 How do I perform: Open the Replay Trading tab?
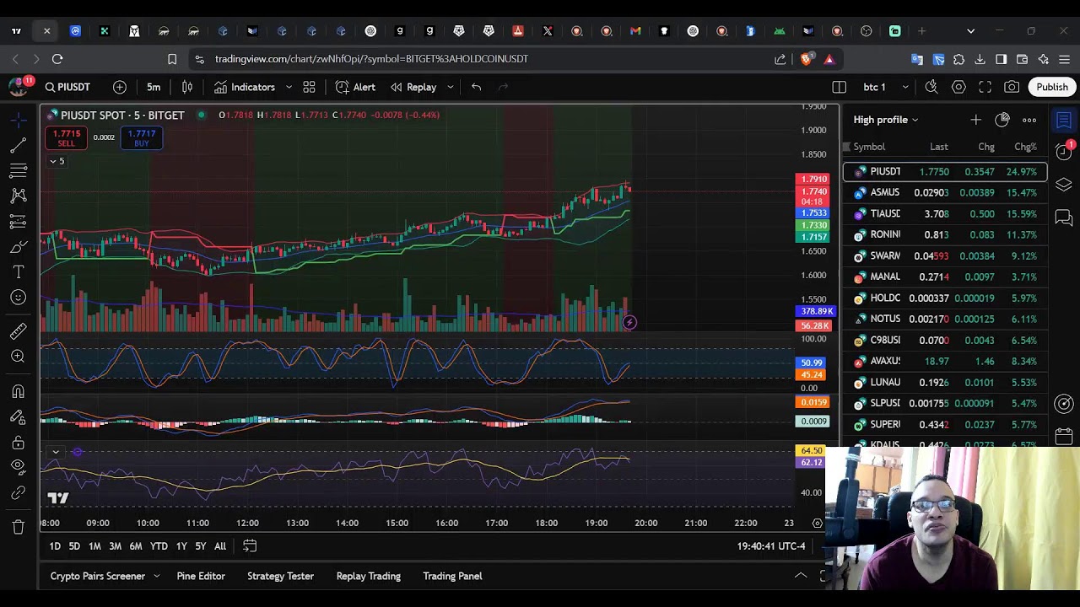coord(369,576)
